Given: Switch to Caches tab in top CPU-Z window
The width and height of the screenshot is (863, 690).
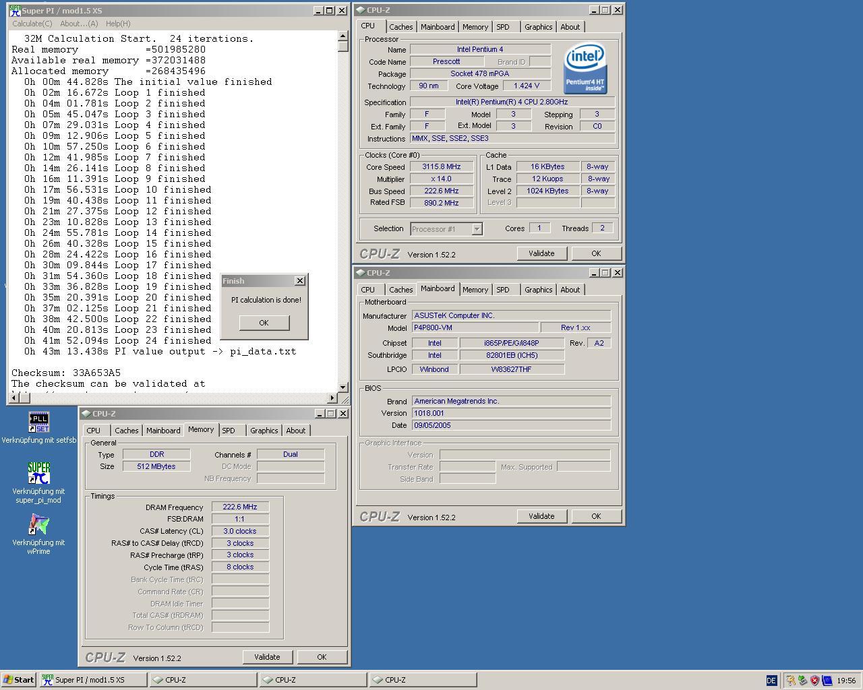Looking at the screenshot, I should (x=400, y=27).
